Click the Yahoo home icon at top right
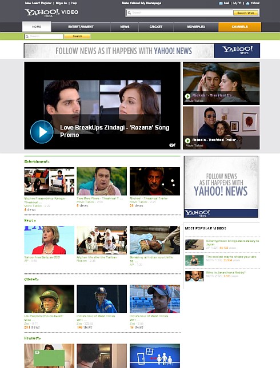280x368 pixels. tap(247, 3)
